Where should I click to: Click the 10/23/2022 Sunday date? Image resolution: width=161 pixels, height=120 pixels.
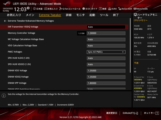click(8, 10)
